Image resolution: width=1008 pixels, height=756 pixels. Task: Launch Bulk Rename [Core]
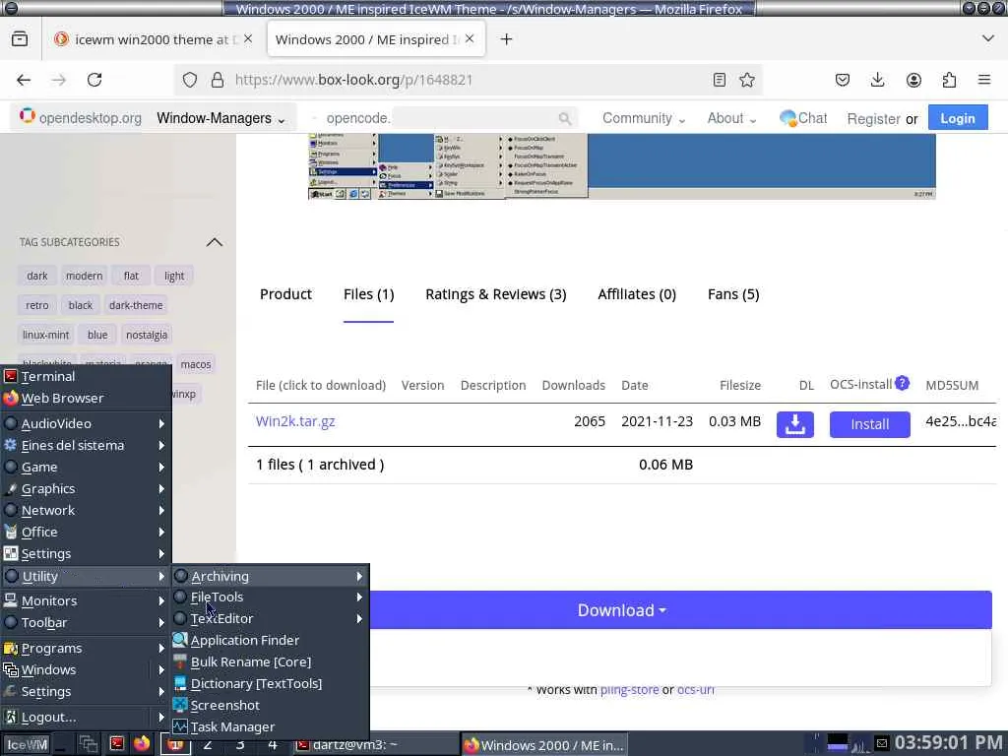click(270, 661)
